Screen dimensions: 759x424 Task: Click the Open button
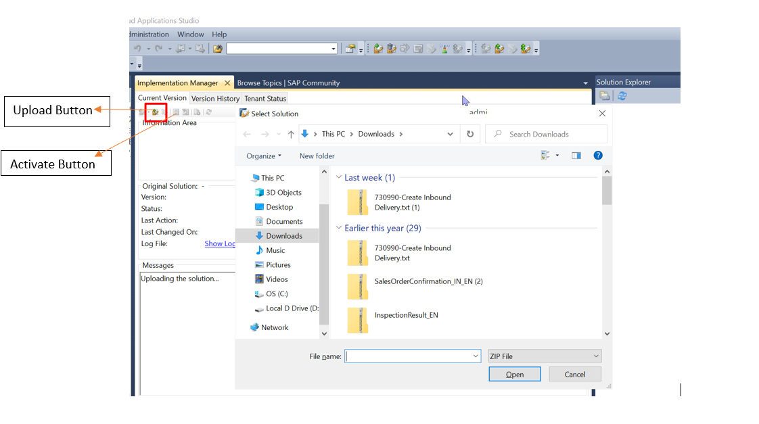(515, 374)
